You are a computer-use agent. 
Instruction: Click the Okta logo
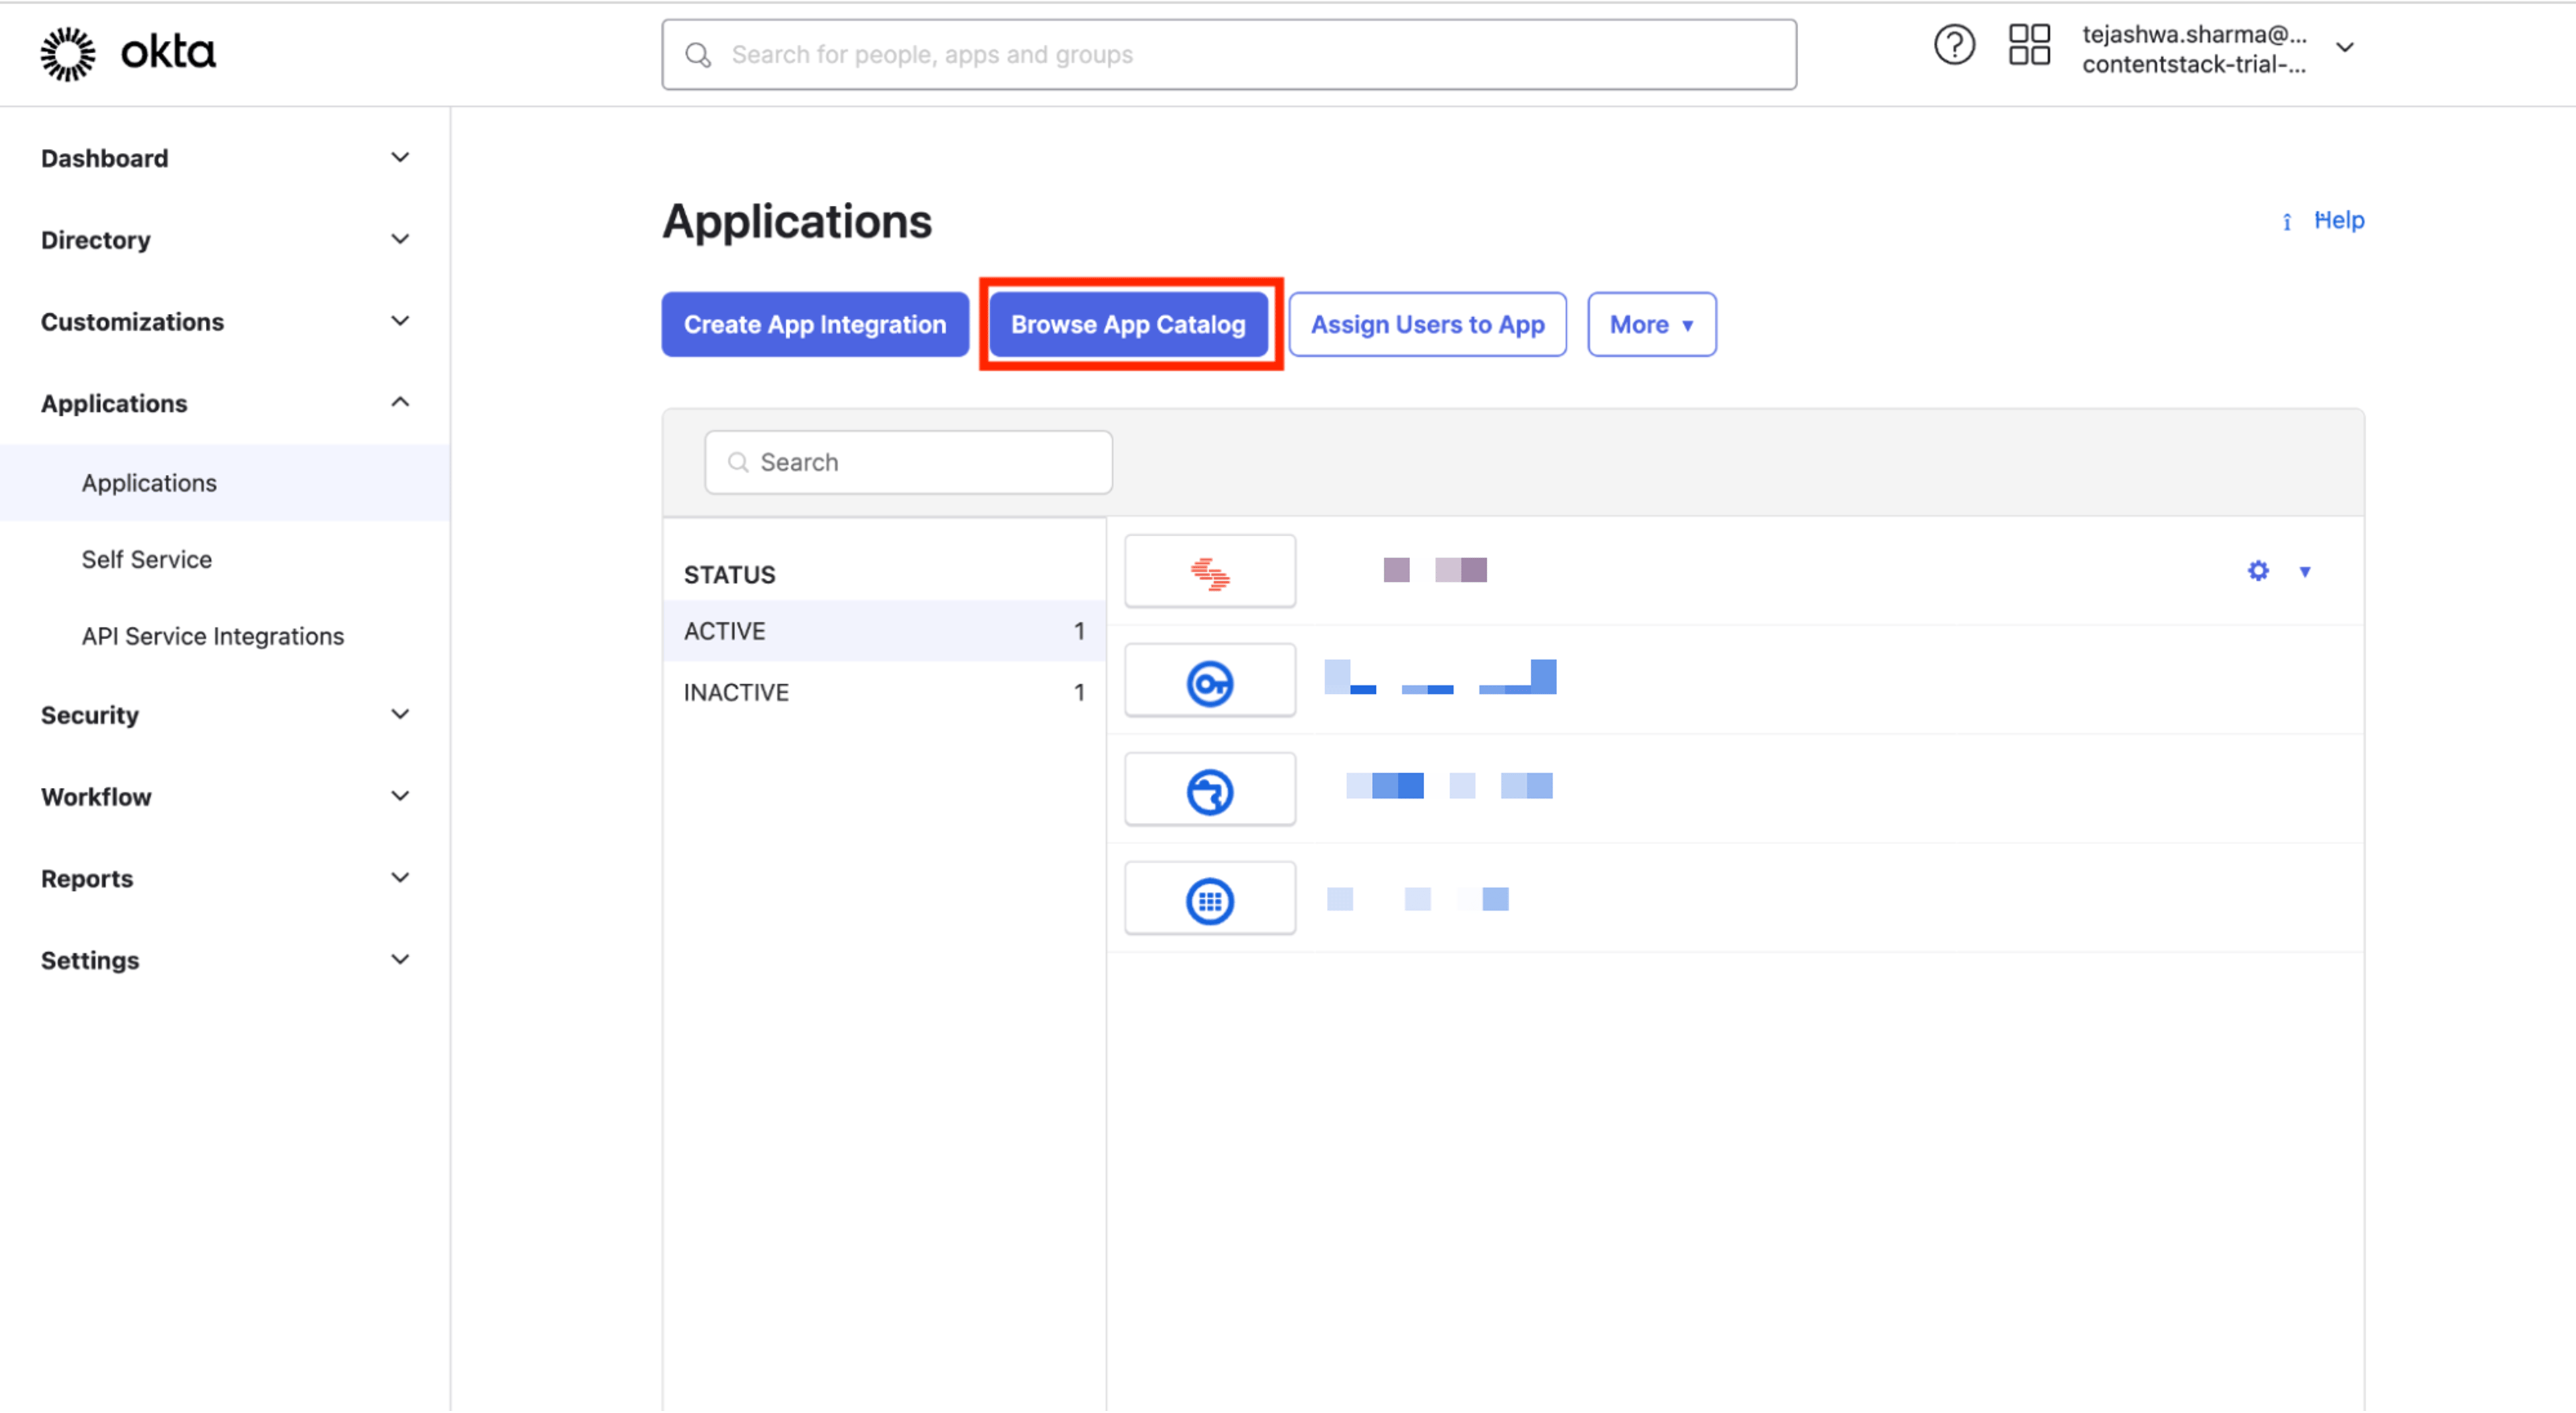pos(128,53)
